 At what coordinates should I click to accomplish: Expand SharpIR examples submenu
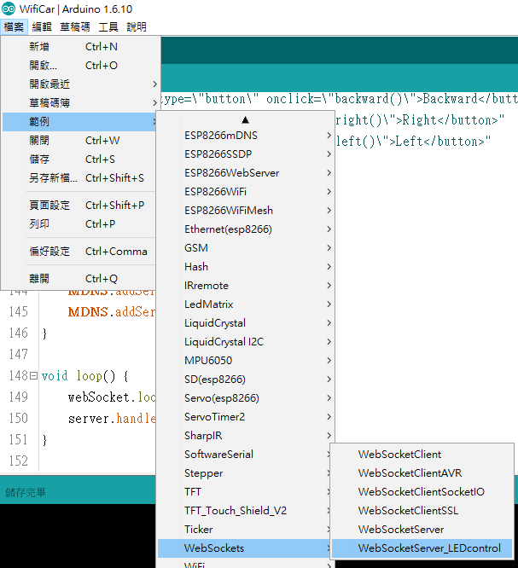click(x=246, y=436)
